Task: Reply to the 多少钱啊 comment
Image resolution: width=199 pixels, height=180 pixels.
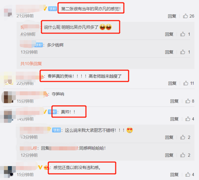Action: [169, 52]
